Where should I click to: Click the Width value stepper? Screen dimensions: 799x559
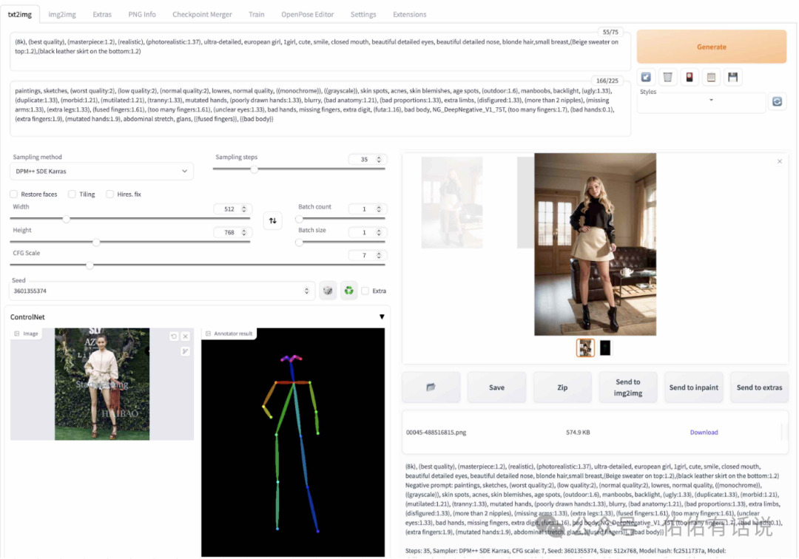tap(244, 209)
